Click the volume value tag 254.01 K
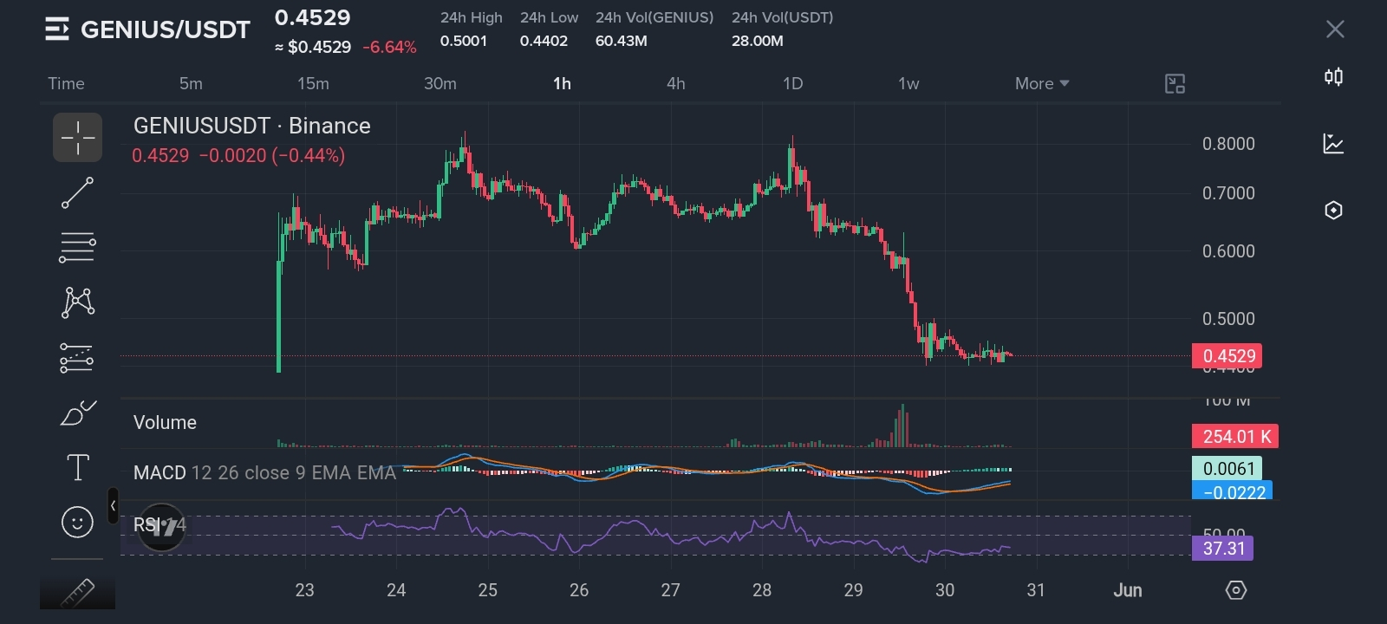This screenshot has height=624, width=1387. [1235, 437]
